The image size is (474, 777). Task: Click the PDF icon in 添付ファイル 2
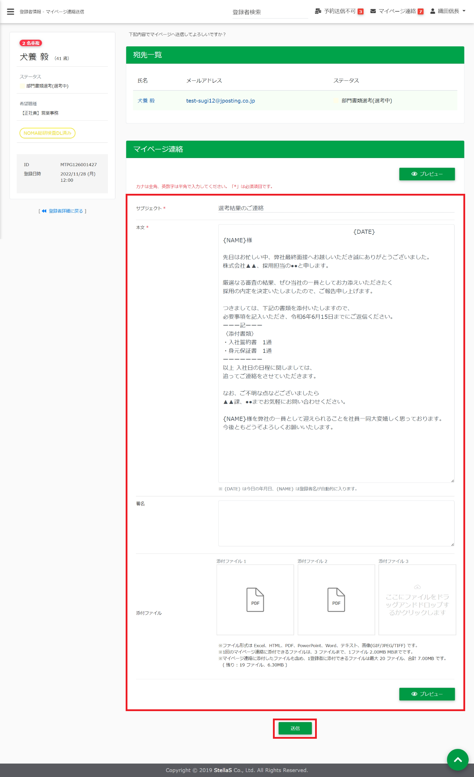point(336,599)
